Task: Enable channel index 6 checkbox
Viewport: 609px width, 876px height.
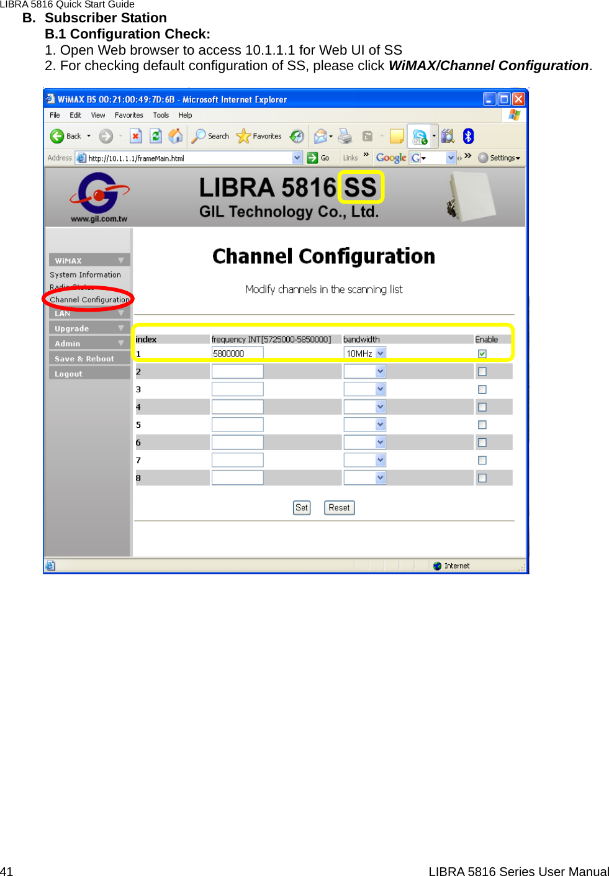Action: (482, 443)
